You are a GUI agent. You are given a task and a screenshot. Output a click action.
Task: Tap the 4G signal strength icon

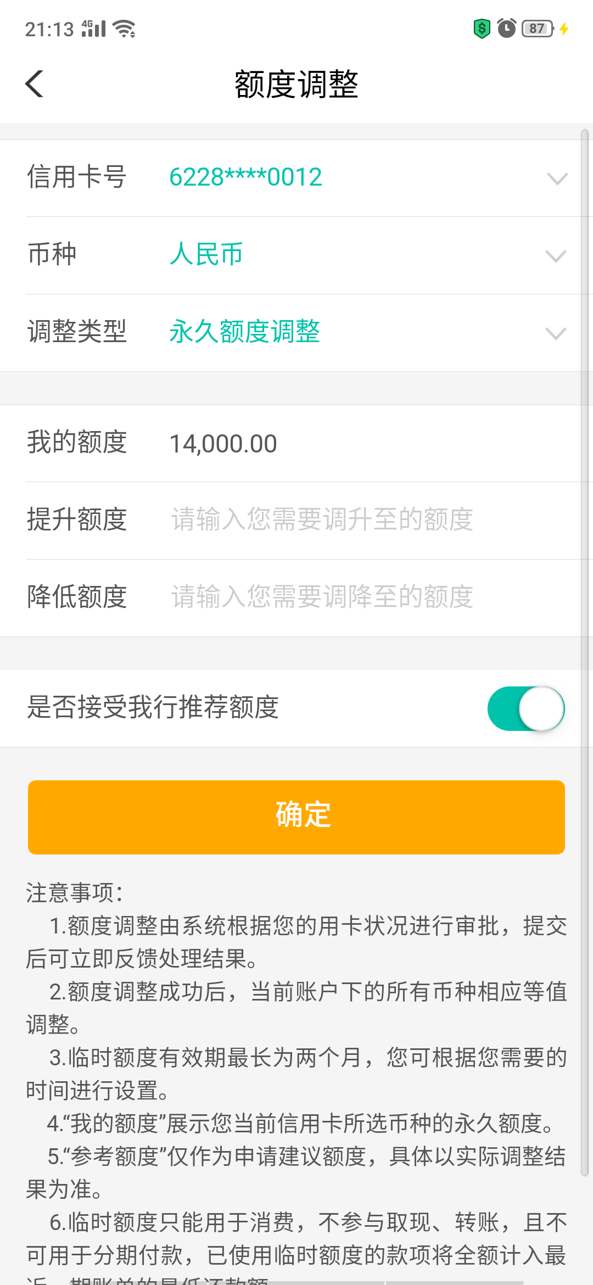coord(93,29)
